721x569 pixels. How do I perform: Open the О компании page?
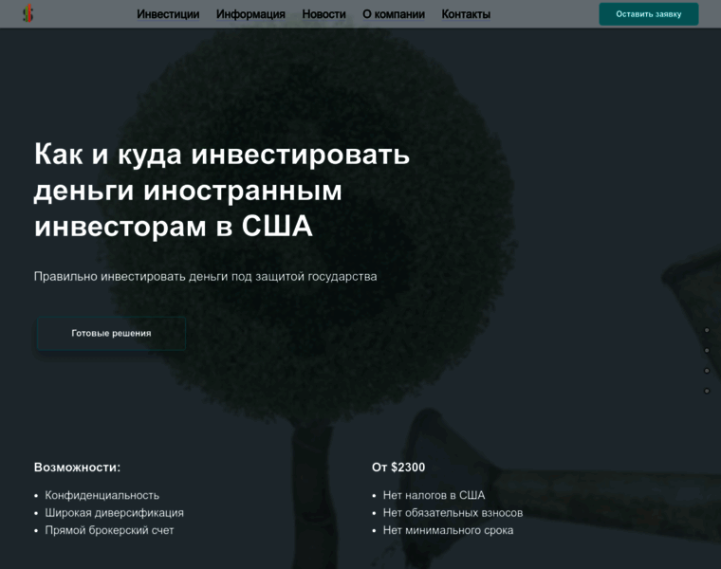point(394,14)
